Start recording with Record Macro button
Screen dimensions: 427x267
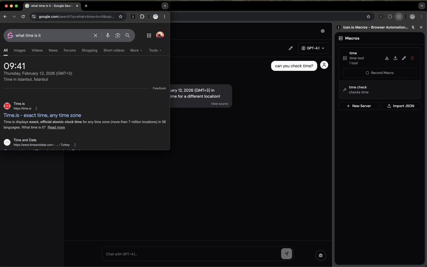pos(379,73)
